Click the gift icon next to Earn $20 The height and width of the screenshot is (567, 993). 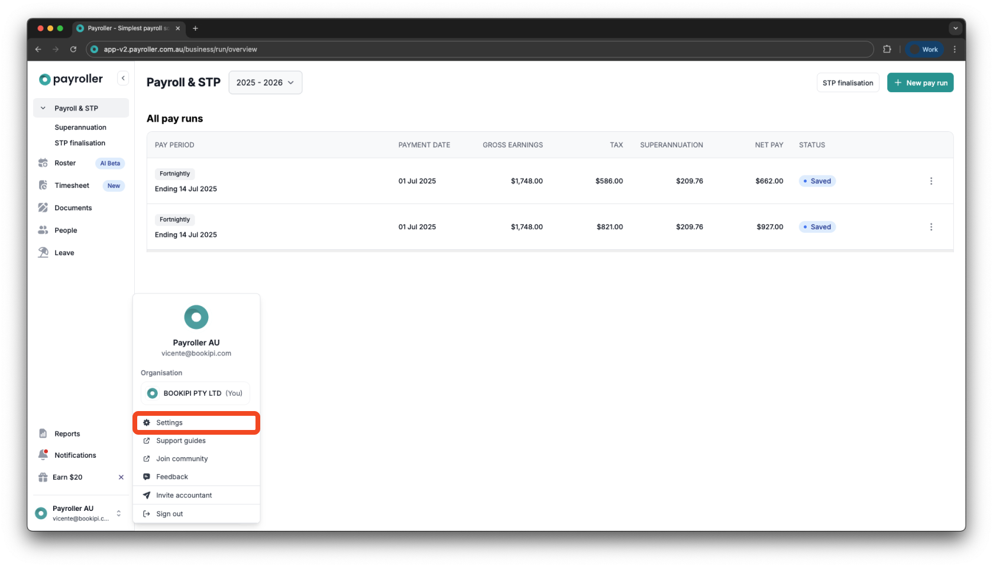[x=42, y=477]
